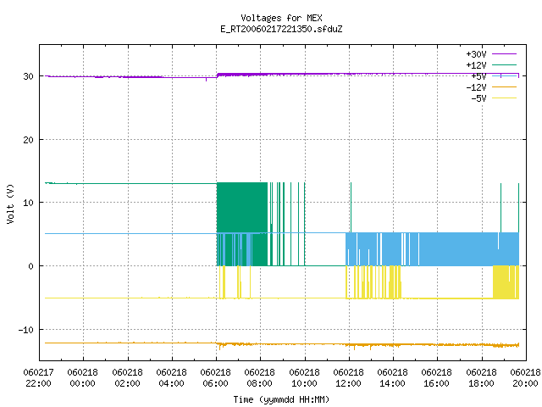This screenshot has width=542, height=407.
Task: Click the green +12V legend line sample
Action: 504,64
